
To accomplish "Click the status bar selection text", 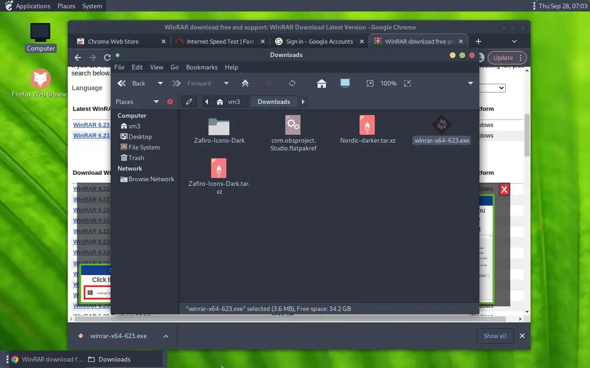I will [268, 309].
